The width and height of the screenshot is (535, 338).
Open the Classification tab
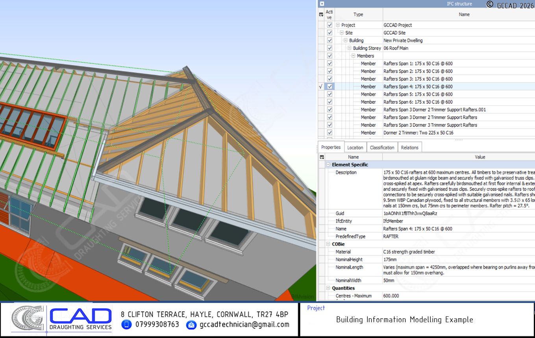382,148
